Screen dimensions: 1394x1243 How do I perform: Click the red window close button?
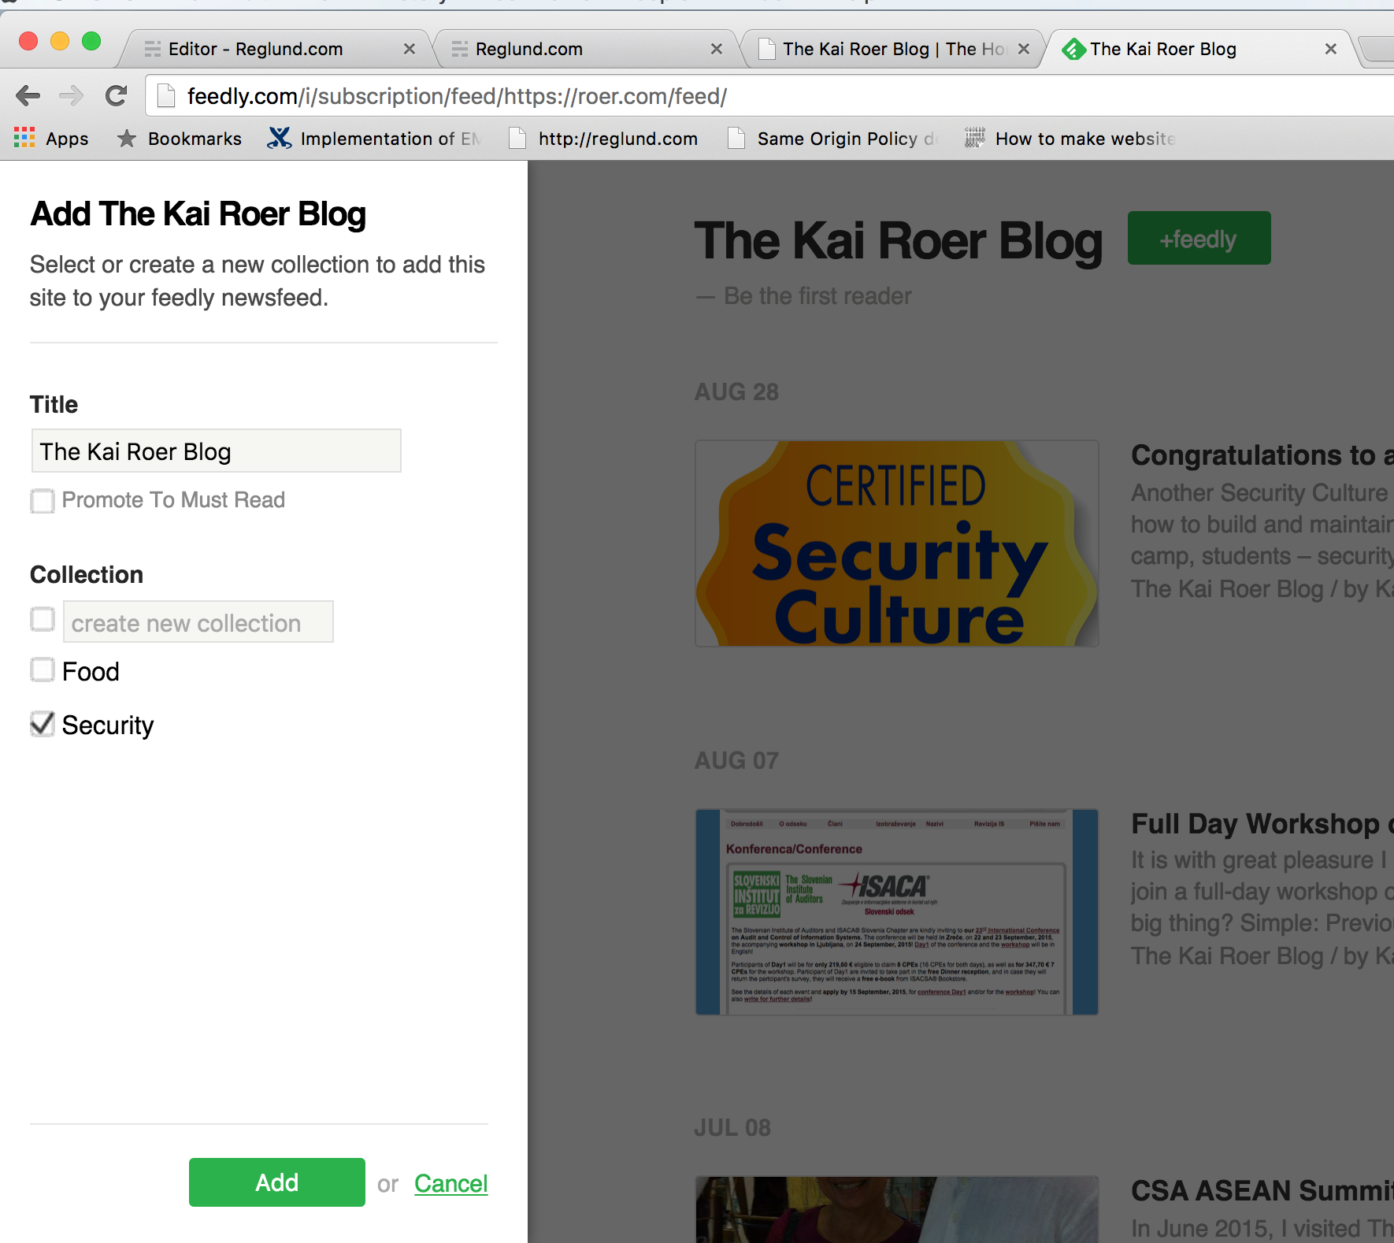pos(28,40)
